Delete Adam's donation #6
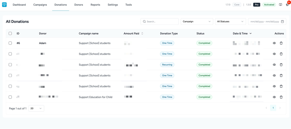Viewport: 291px width, 129px height. tap(281, 43)
